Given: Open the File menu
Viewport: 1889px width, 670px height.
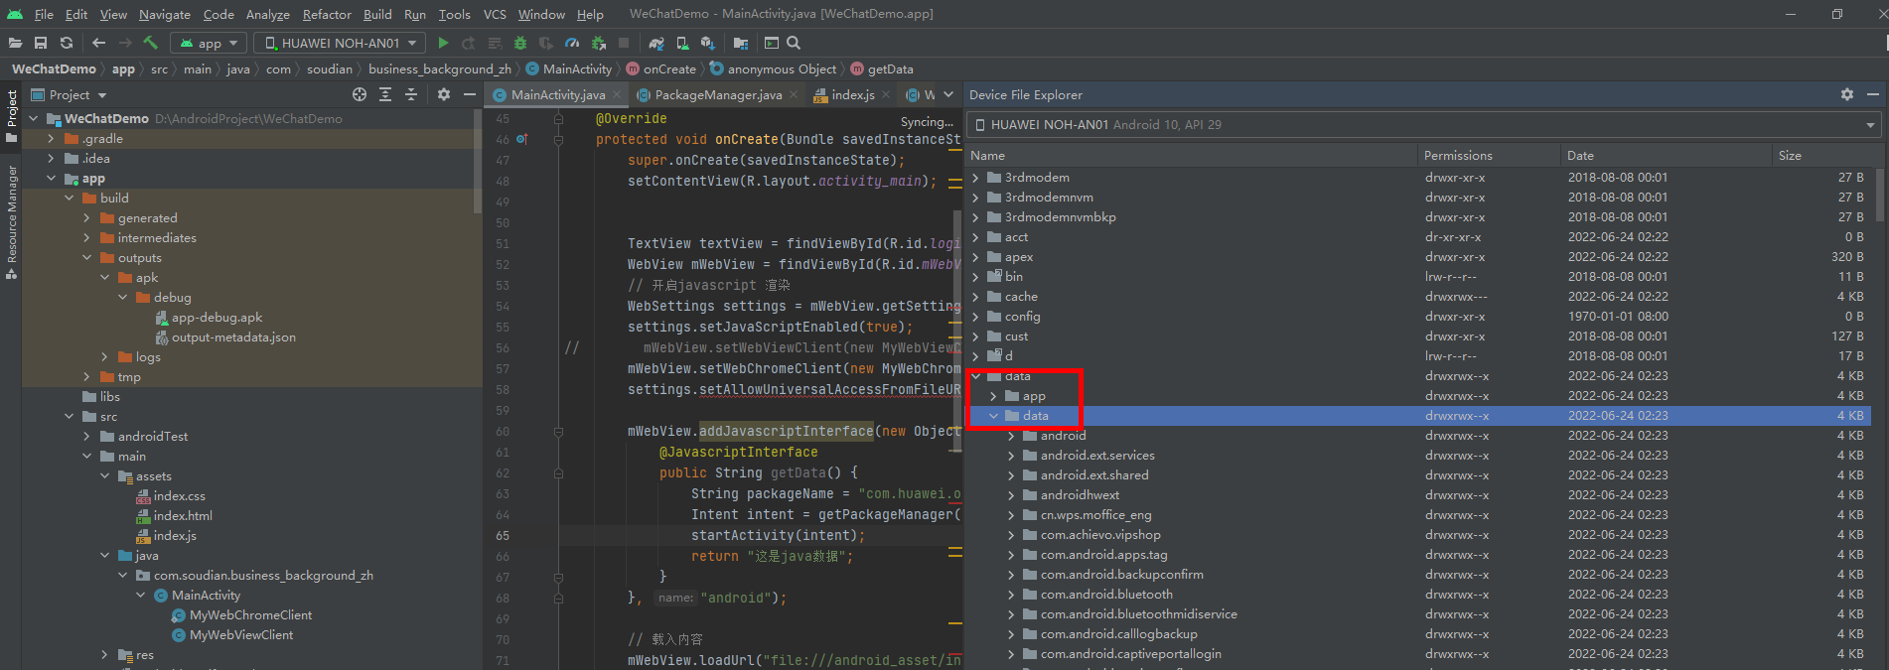Looking at the screenshot, I should click(44, 14).
